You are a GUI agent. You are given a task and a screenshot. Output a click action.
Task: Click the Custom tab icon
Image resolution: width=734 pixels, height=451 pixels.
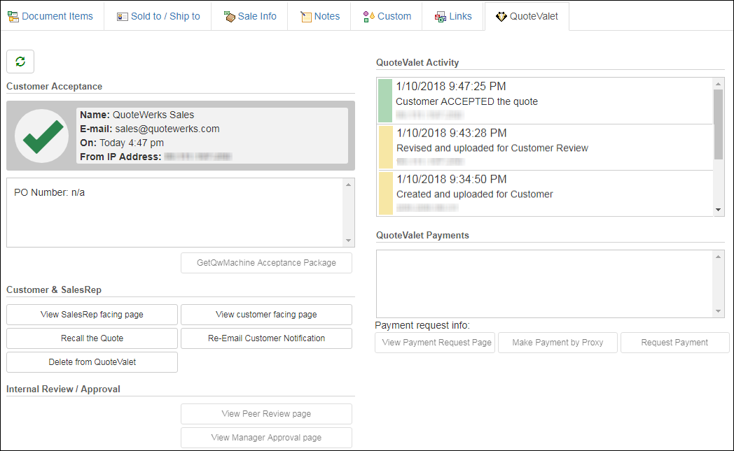369,17
